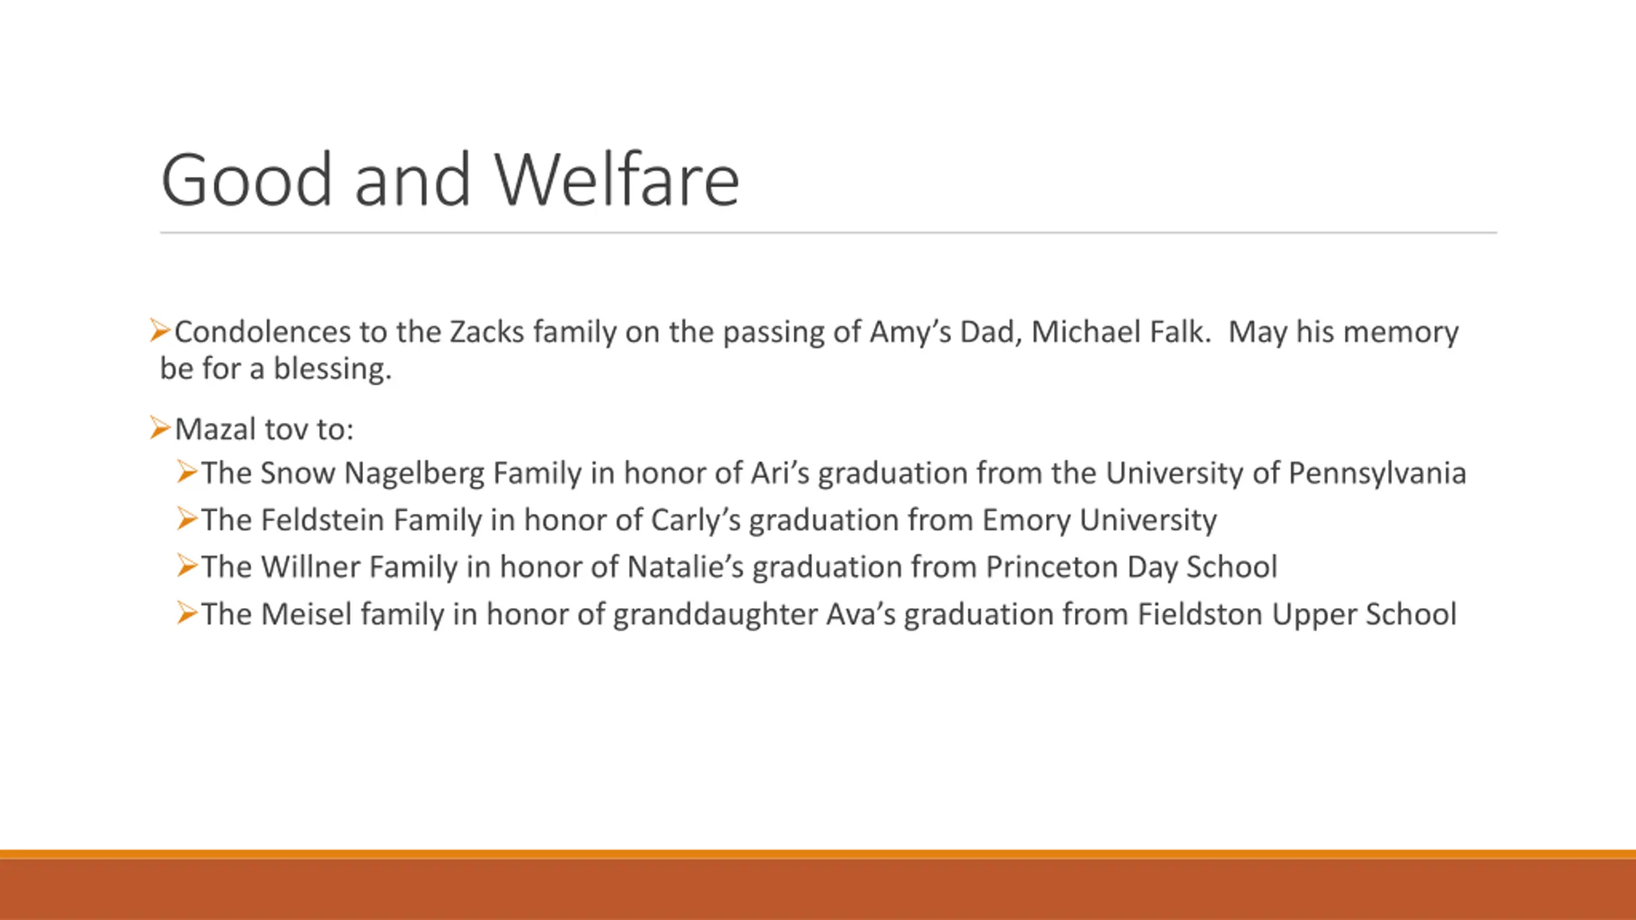Click the text 'be for a blessing.'
Screen dimensions: 1636x920
(275, 369)
